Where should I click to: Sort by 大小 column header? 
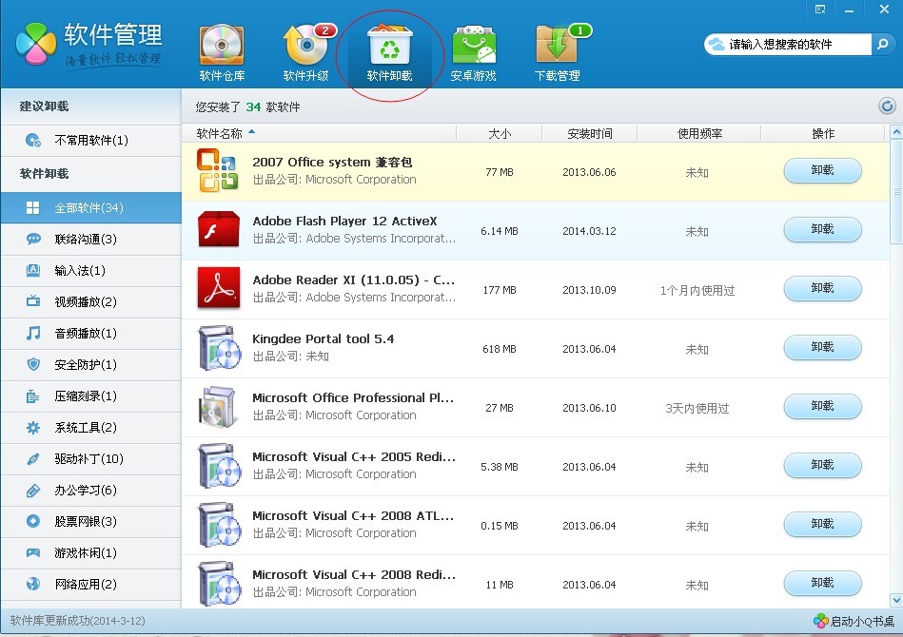[500, 133]
